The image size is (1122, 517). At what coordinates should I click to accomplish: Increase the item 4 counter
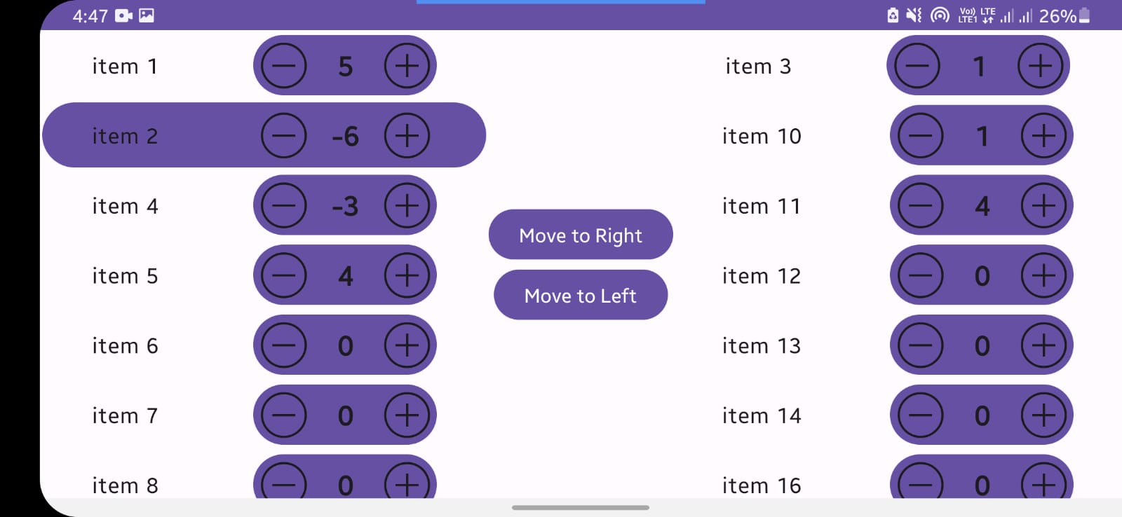coord(407,206)
